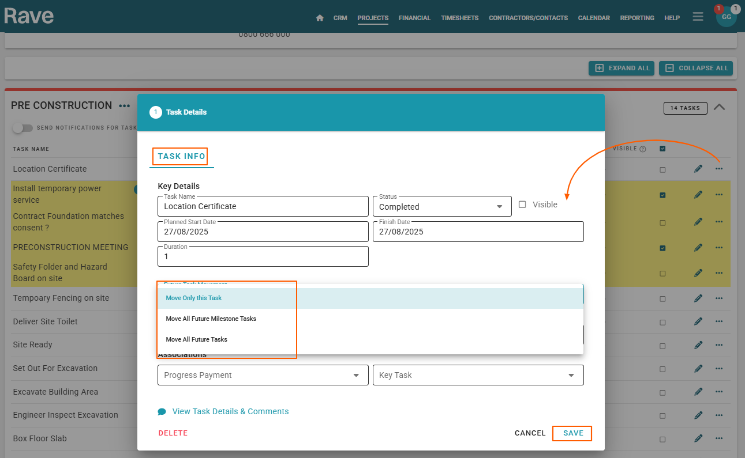Cancel the Task Details dialog
Viewport: 745px width, 458px height.
pyautogui.click(x=530, y=433)
